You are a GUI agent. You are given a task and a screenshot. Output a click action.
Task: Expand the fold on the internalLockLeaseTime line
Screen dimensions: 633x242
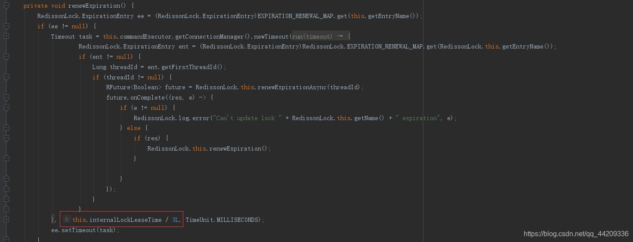pyautogui.click(x=6, y=220)
